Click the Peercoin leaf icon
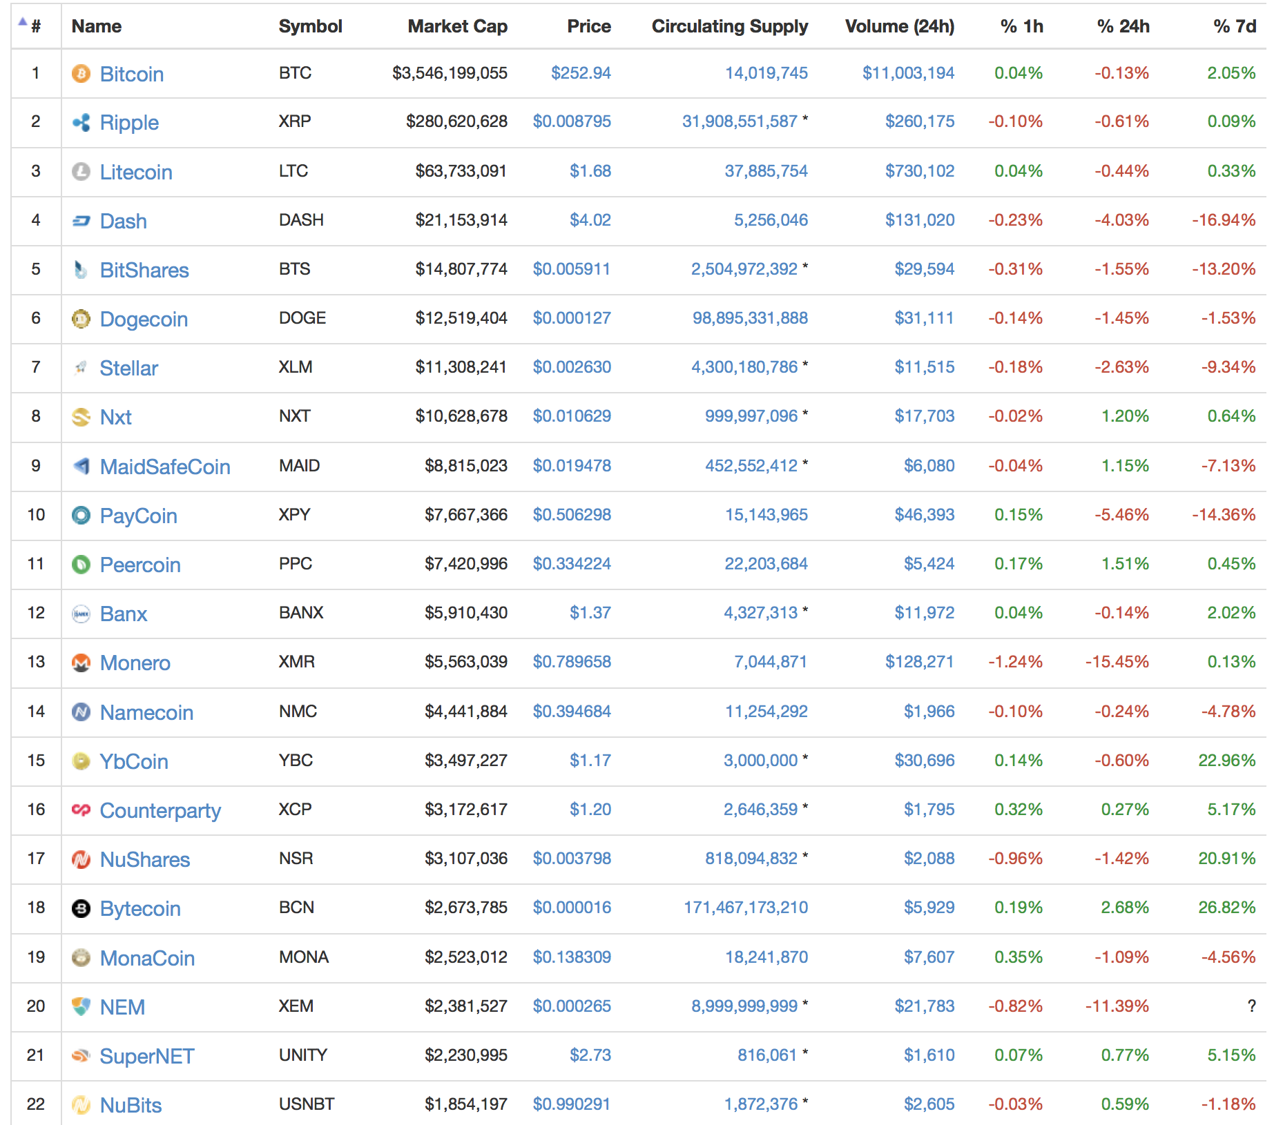1283x1125 pixels. [81, 565]
